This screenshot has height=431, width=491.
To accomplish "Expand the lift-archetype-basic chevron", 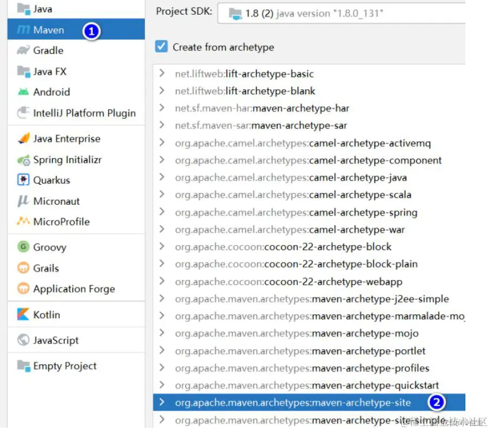I will [162, 73].
